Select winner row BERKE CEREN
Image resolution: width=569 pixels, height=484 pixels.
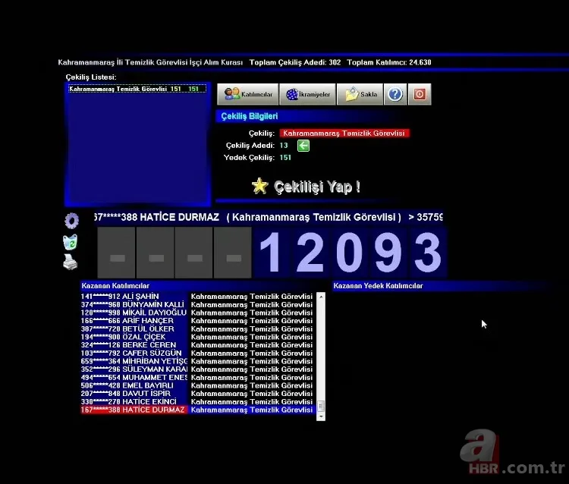pyautogui.click(x=198, y=345)
